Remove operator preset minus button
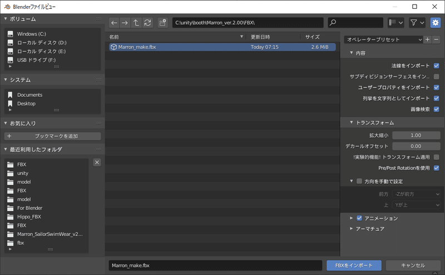Screen dimensions: 445x275 coord(436,39)
